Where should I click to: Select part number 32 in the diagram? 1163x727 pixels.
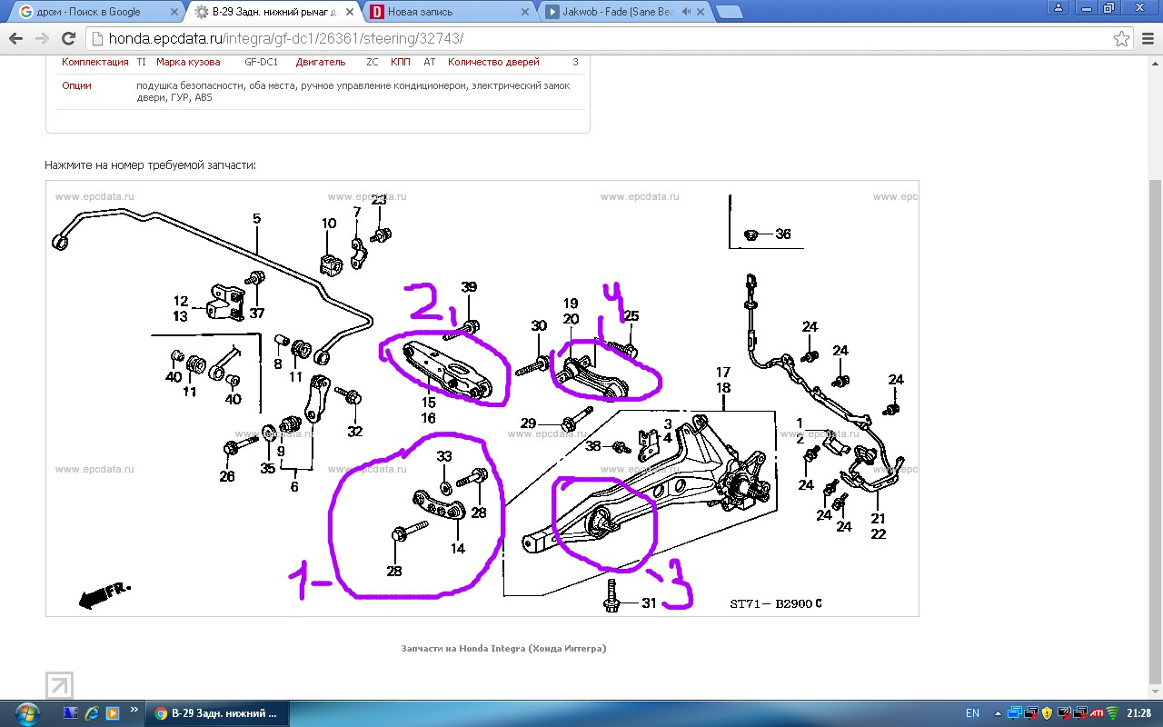click(354, 432)
